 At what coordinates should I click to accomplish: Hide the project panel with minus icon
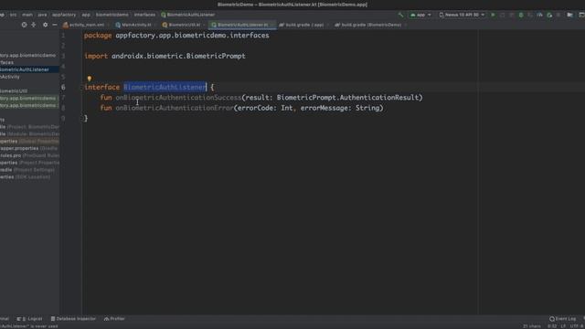55,25
